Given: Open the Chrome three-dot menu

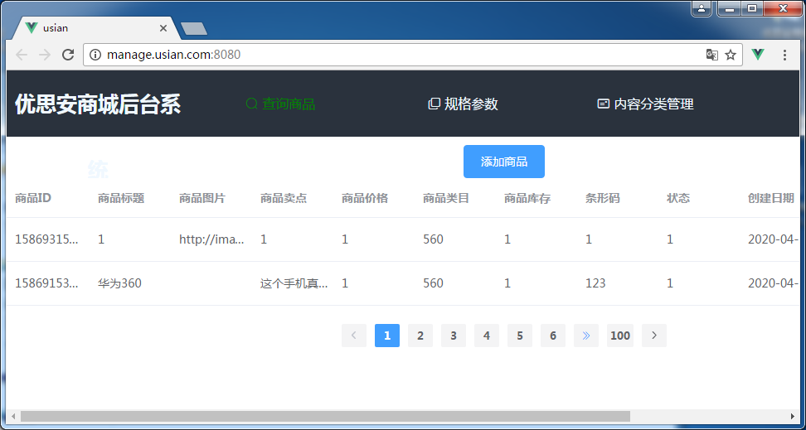Looking at the screenshot, I should (x=784, y=55).
